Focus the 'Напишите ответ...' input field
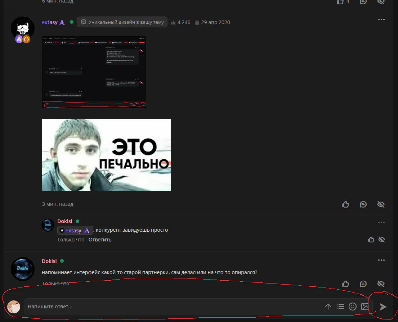The width and height of the screenshot is (398, 322). pyautogui.click(x=173, y=307)
